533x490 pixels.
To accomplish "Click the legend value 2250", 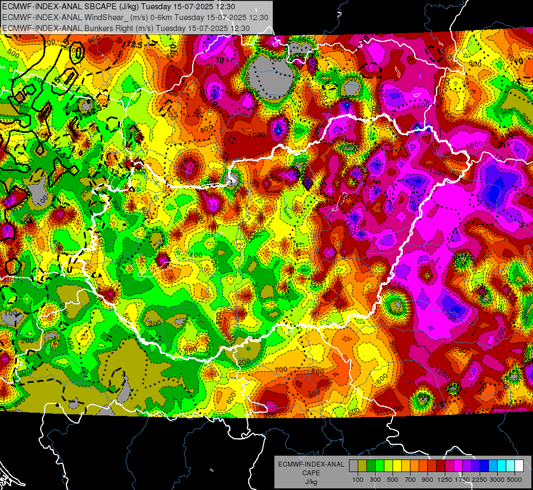I will (480, 480).
